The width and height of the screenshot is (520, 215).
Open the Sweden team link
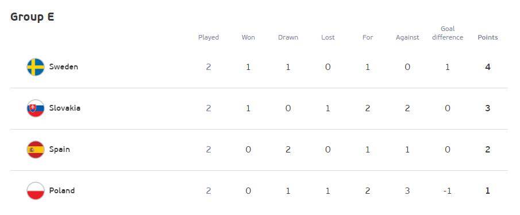coord(64,67)
